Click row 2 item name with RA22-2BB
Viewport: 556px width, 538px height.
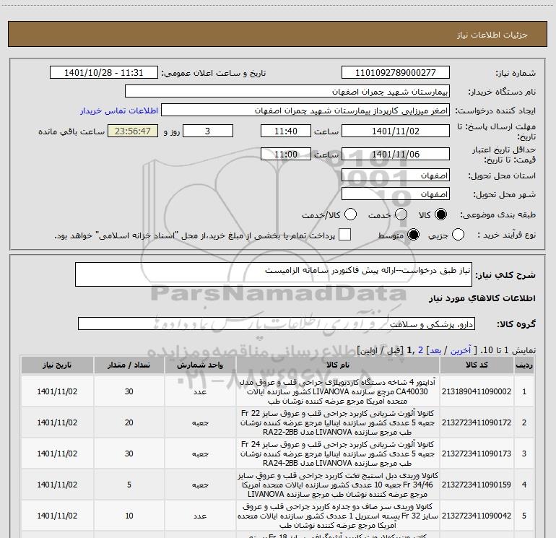tap(338, 422)
